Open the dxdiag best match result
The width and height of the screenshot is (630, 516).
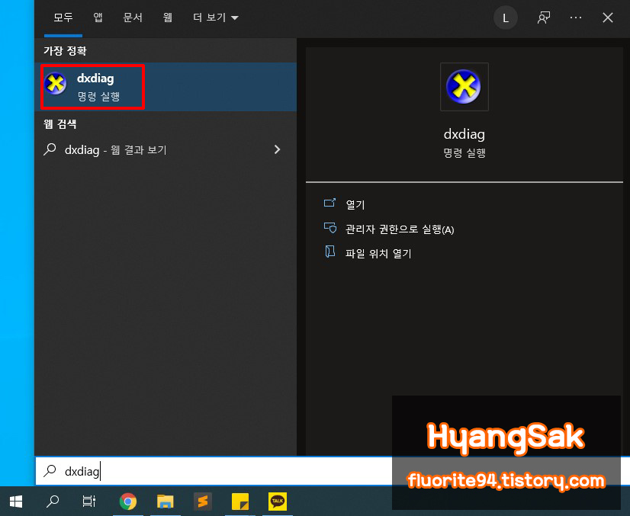click(166, 87)
